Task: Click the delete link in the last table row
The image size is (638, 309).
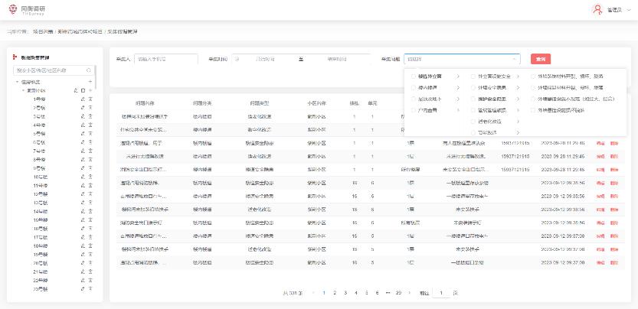Action: coord(614,262)
